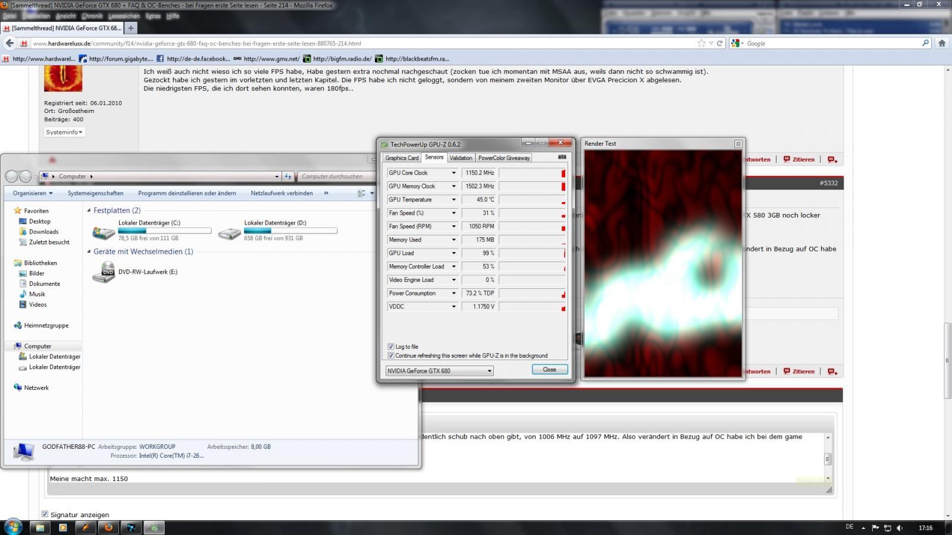The width and height of the screenshot is (952, 535).
Task: Click the GPU-Z screenshot camera icon
Action: 562,158
